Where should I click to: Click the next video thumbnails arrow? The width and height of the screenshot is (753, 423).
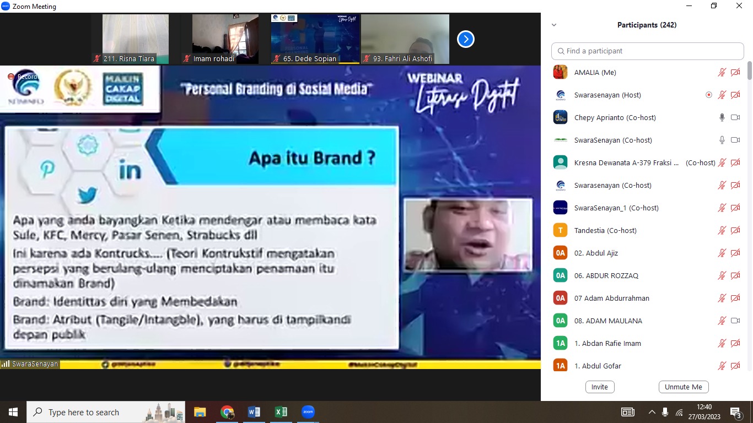click(x=466, y=39)
